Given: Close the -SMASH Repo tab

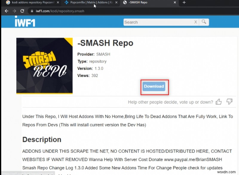Looking at the screenshot, I should (x=175, y=2).
